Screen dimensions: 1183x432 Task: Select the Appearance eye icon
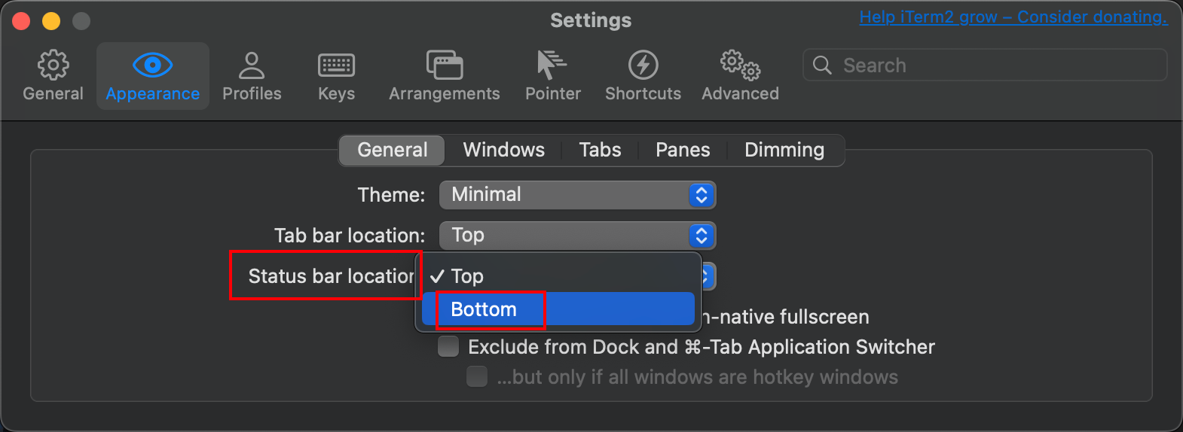(x=152, y=65)
